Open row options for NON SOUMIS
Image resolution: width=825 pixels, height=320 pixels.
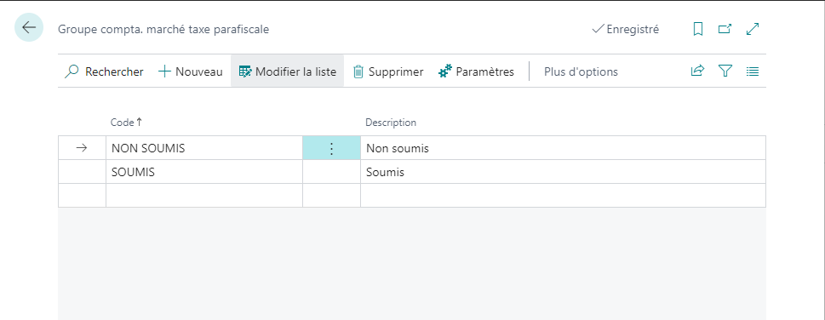[331, 148]
